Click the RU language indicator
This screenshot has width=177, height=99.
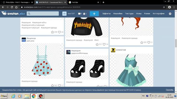[x=143, y=96]
